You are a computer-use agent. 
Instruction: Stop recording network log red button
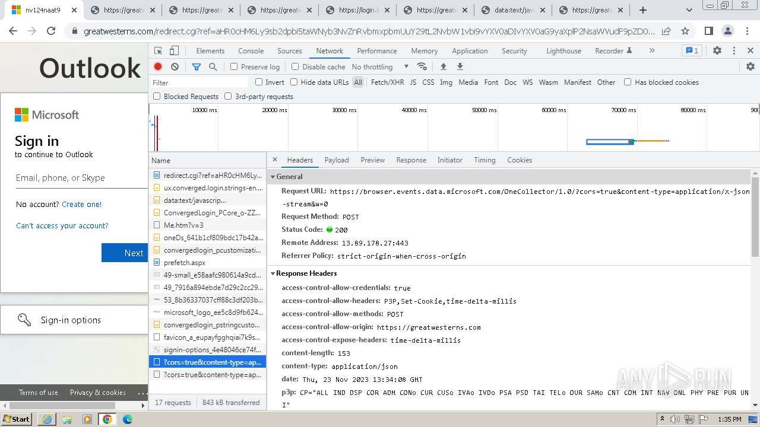158,67
